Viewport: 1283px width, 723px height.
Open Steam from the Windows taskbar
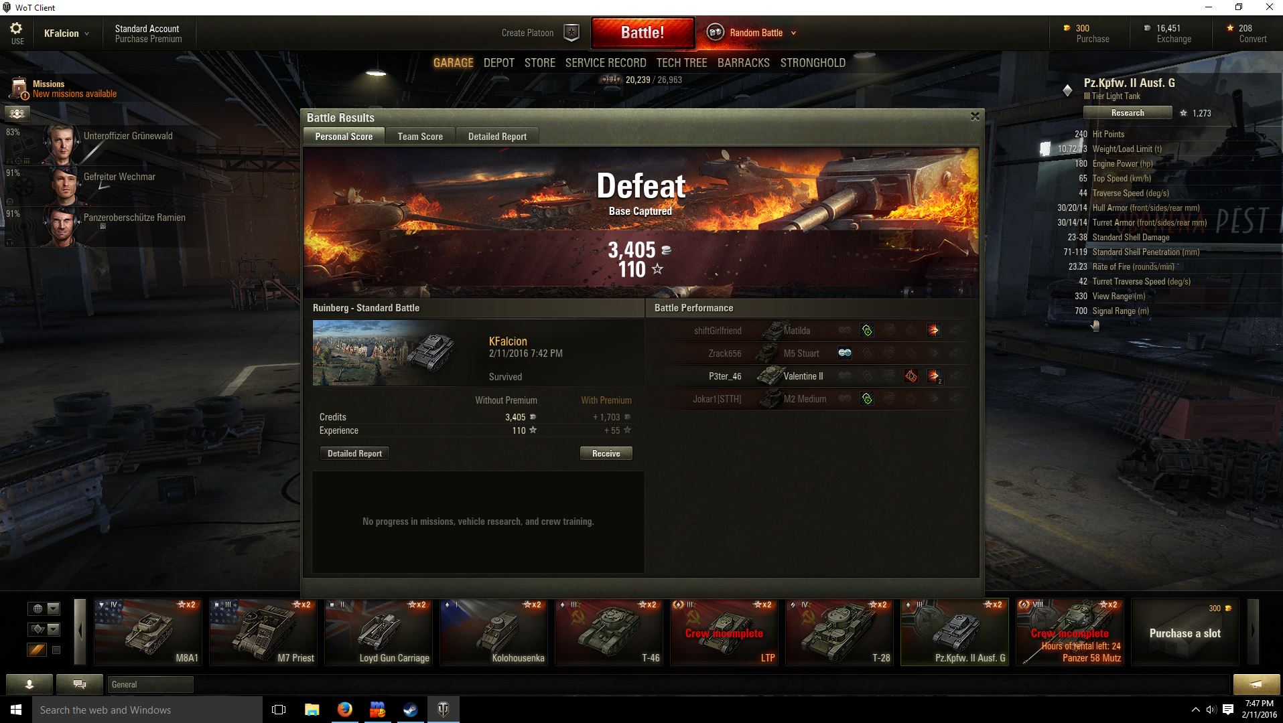click(x=410, y=710)
